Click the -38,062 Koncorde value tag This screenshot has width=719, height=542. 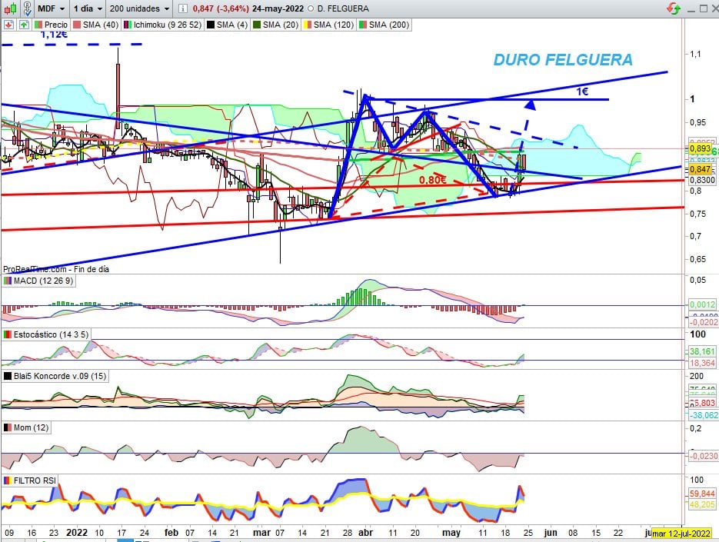tap(704, 415)
